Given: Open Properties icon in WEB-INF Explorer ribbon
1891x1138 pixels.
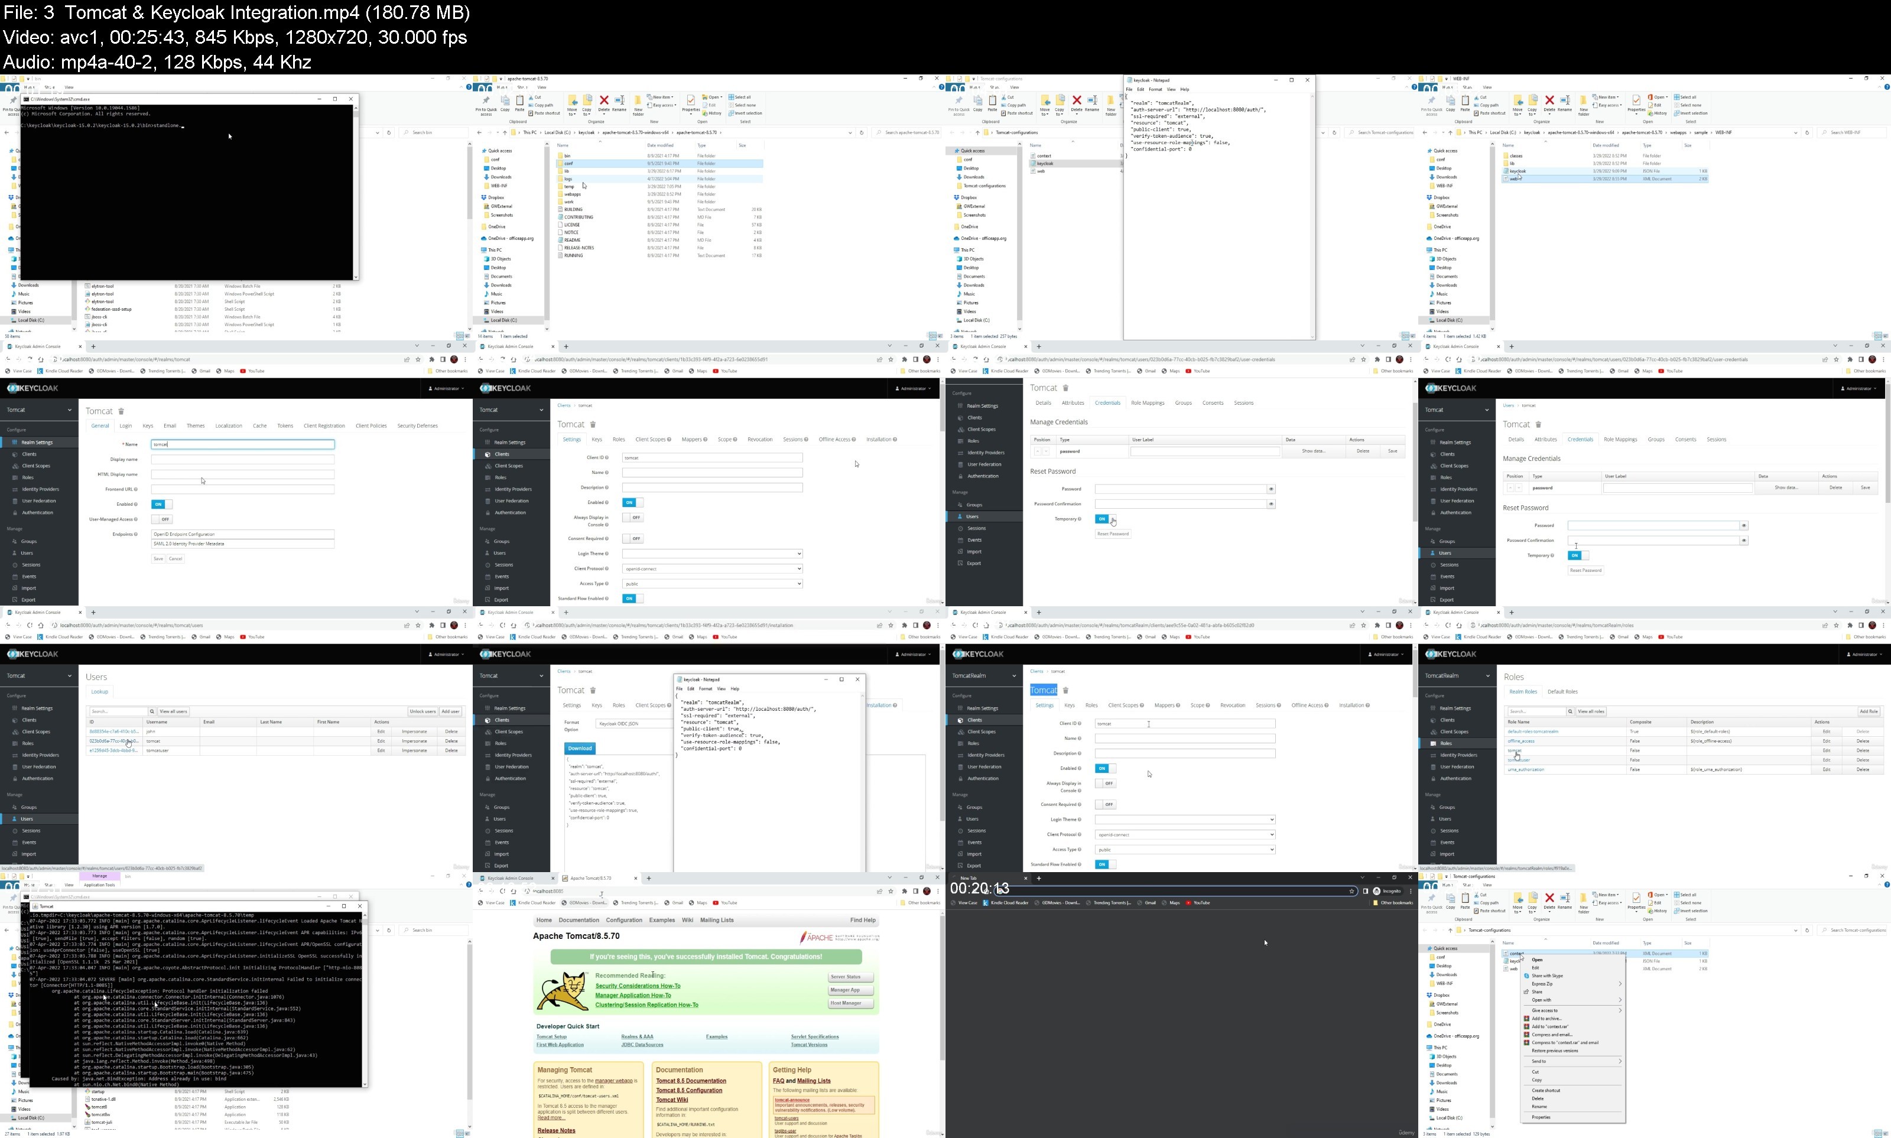Looking at the screenshot, I should 1636,100.
